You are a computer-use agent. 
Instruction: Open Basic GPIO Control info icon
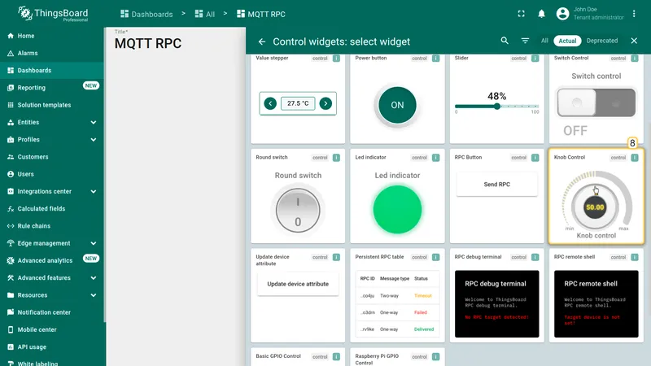[x=336, y=357]
